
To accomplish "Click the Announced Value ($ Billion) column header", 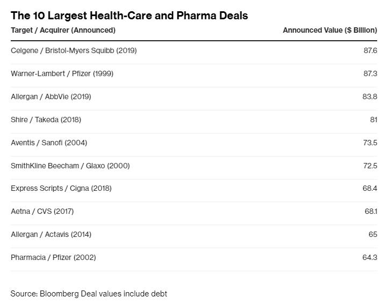I will (x=330, y=31).
